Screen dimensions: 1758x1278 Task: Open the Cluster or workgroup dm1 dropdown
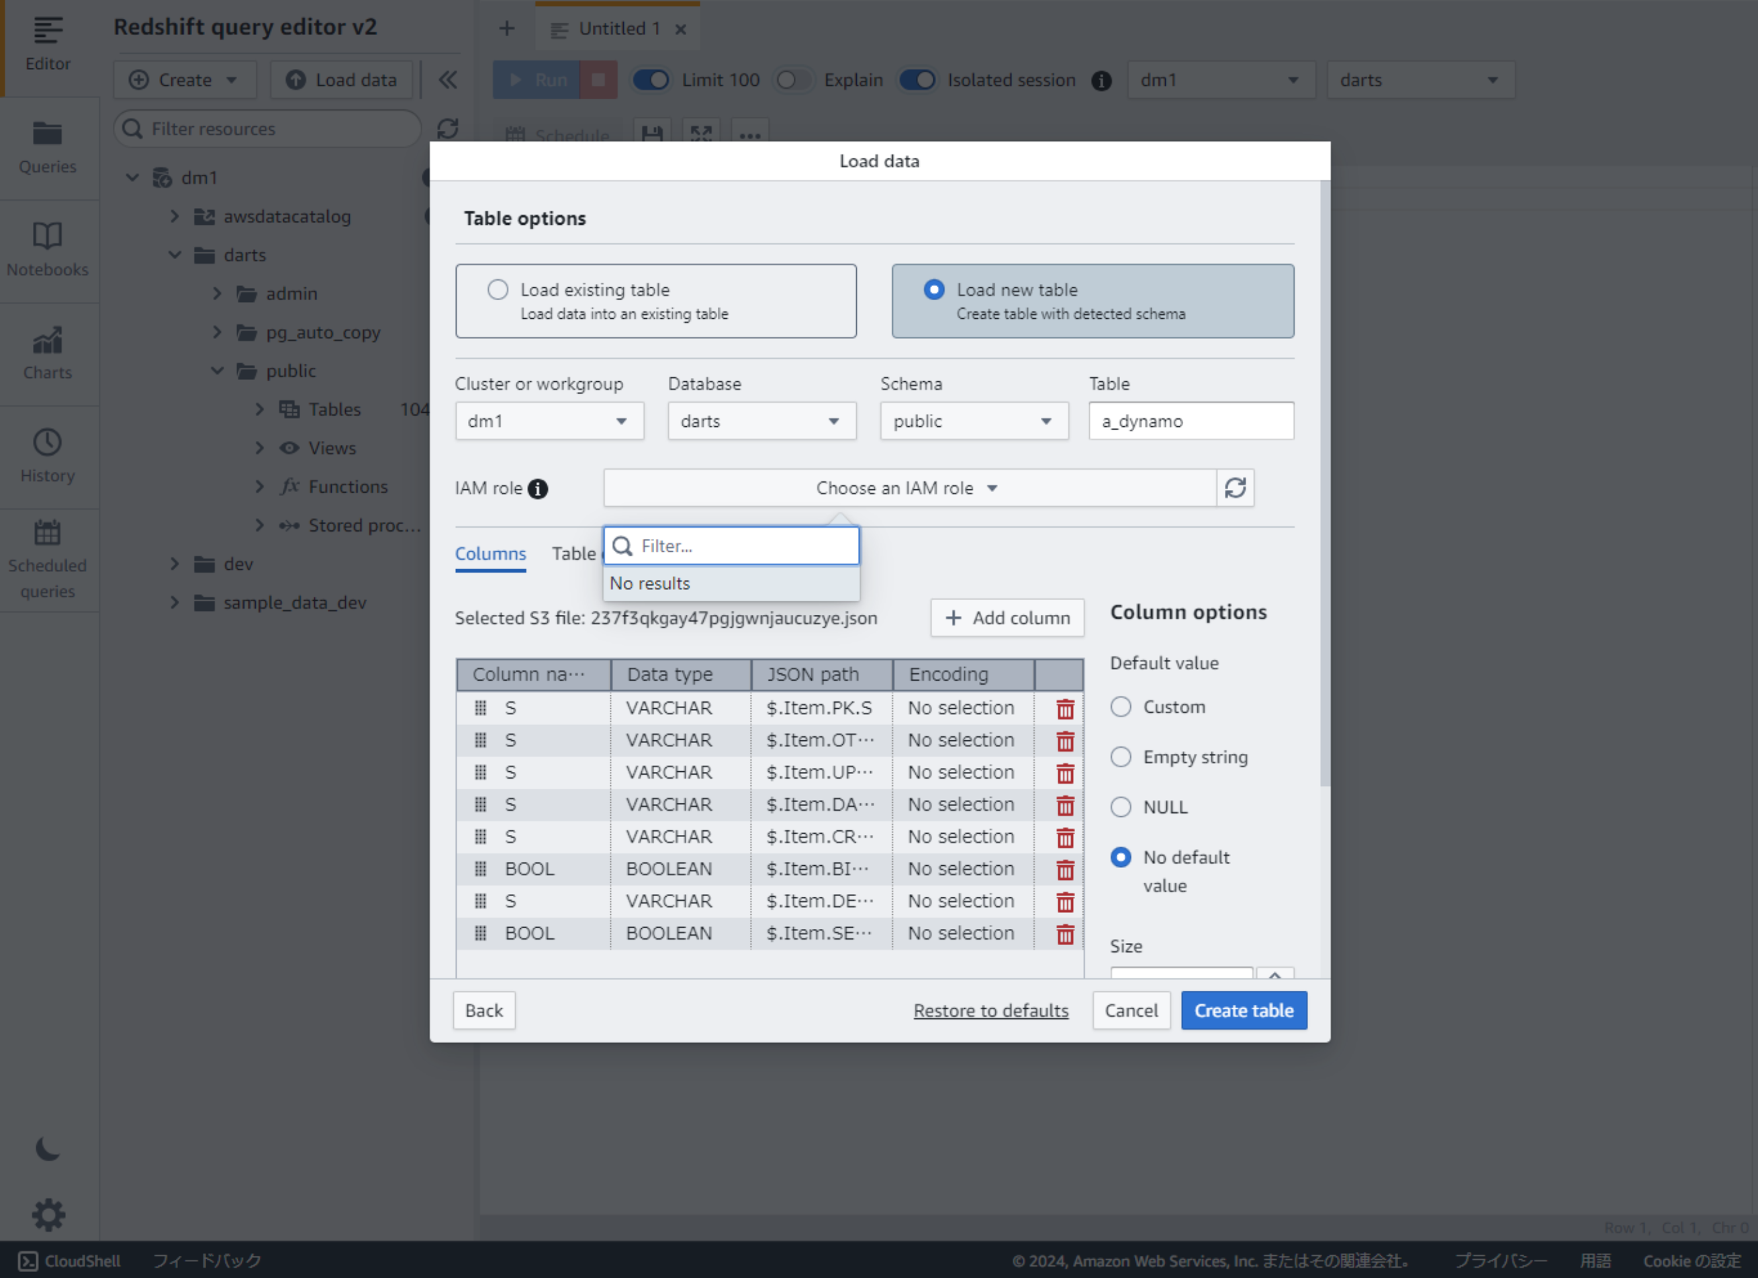coord(549,421)
